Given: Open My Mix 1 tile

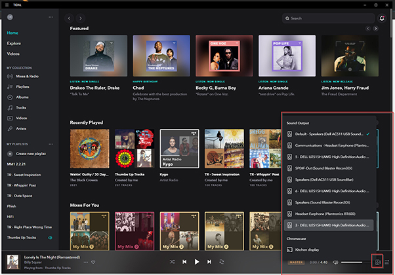Looking at the screenshot, I should pyautogui.click(x=90, y=231).
